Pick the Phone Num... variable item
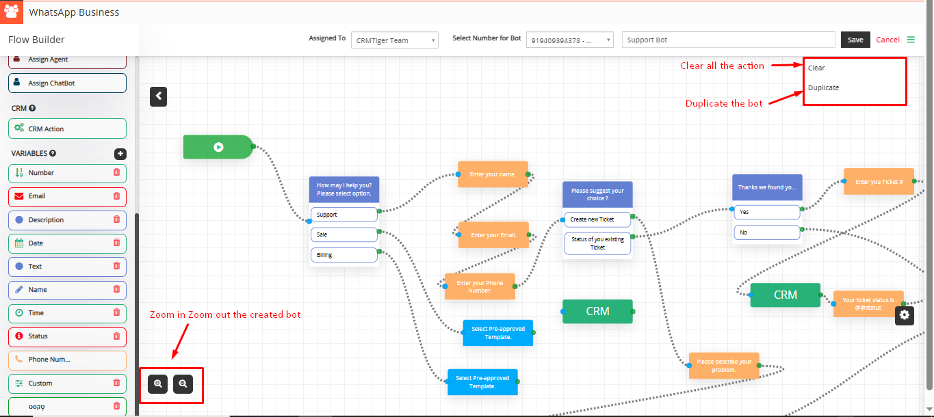Viewport: 934px width, 417px height. pyautogui.click(x=68, y=360)
